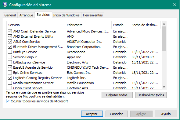Enable EABackgroundService checkbox
Screen dimensions: 180x120
coord(10,62)
